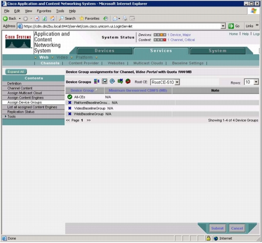Viewport: 262px width, 243px height.
Task: Click the blue circular refresh icon in Device Groups
Action: [112, 81]
